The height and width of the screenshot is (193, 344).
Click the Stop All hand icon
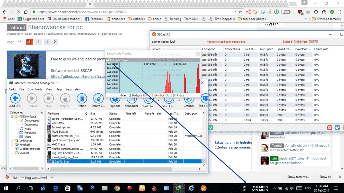[65, 99]
